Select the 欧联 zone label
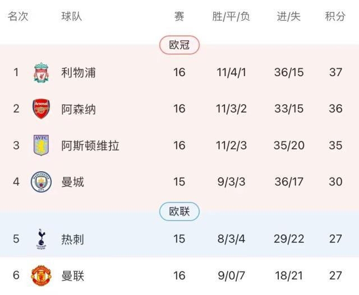This screenshot has width=359, height=295. [x=179, y=212]
